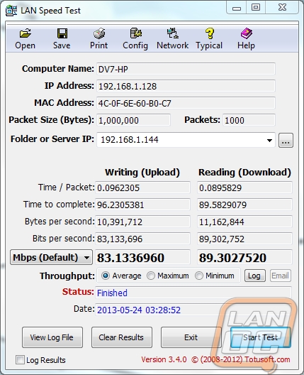The width and height of the screenshot is (304, 375).
Task: Select Average throughput radio button
Action: 105,276
